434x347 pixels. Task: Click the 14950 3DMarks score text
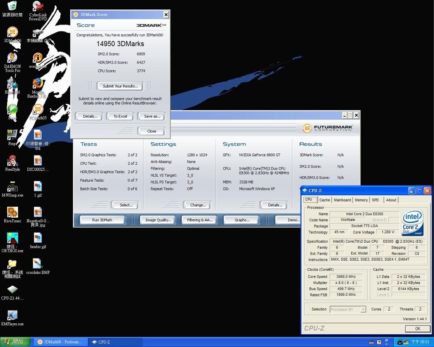click(120, 44)
